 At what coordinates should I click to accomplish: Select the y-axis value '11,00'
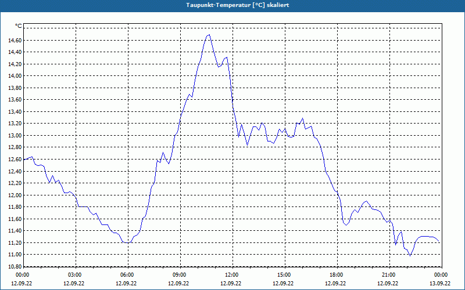click(15, 255)
